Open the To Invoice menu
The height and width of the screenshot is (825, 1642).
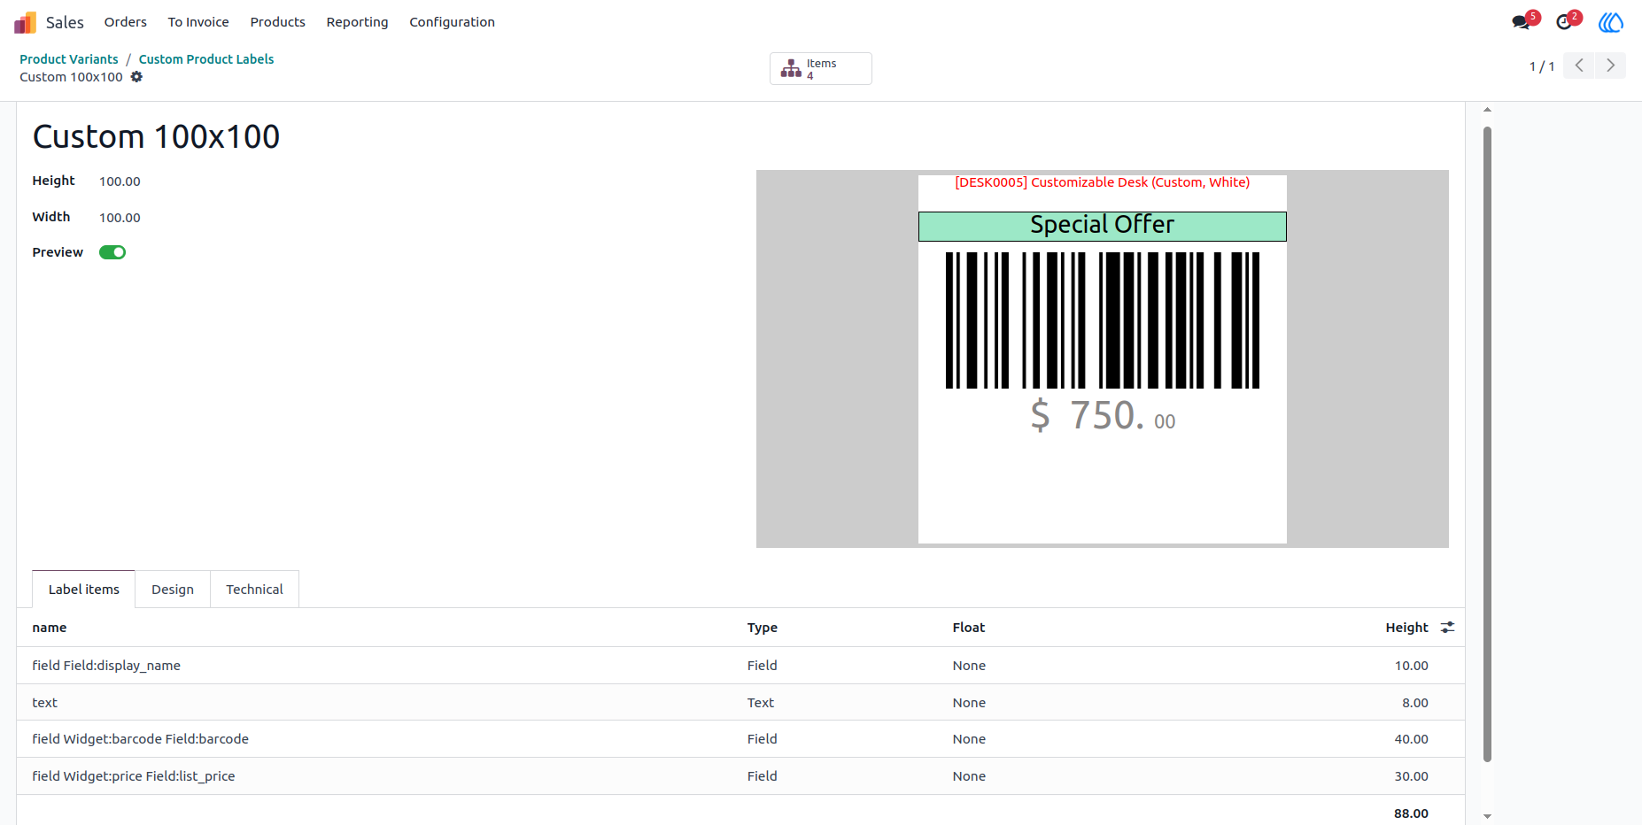(x=198, y=22)
